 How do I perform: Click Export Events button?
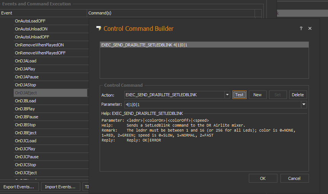point(19,187)
